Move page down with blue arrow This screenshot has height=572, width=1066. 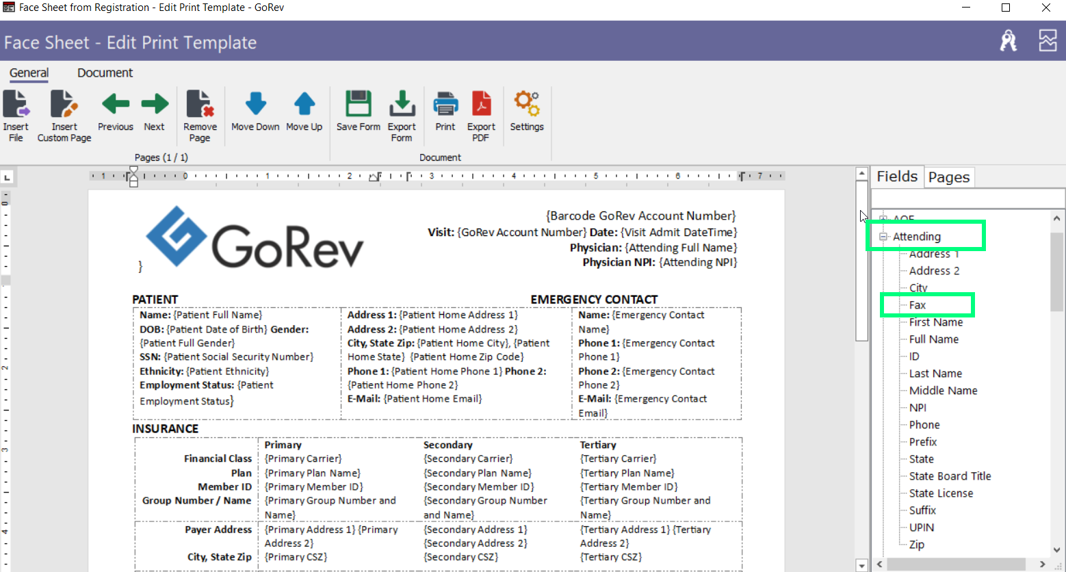pyautogui.click(x=255, y=104)
